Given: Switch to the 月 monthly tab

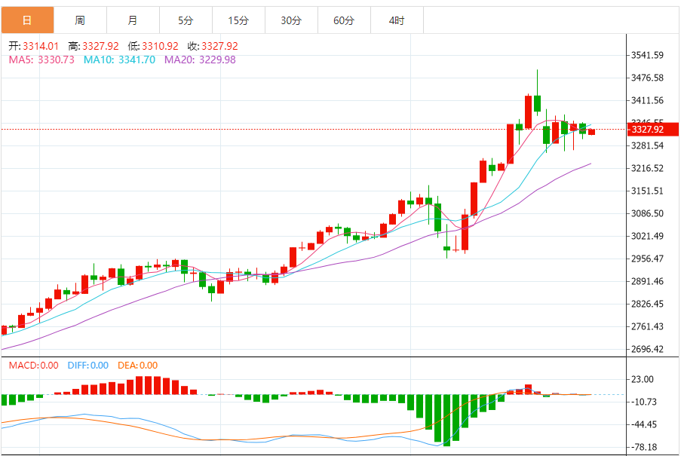Looking at the screenshot, I should point(133,20).
